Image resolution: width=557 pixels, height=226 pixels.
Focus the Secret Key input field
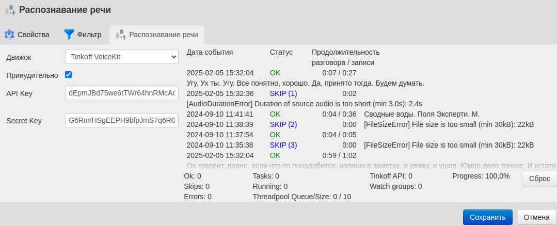pos(122,121)
